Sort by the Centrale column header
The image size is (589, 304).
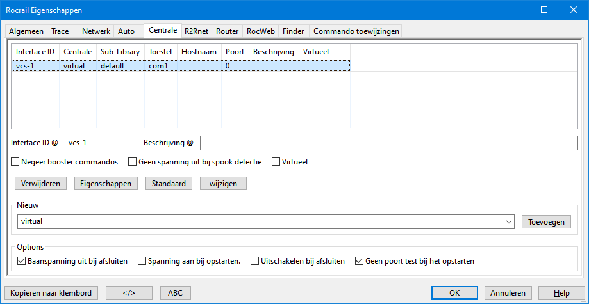[x=77, y=51]
